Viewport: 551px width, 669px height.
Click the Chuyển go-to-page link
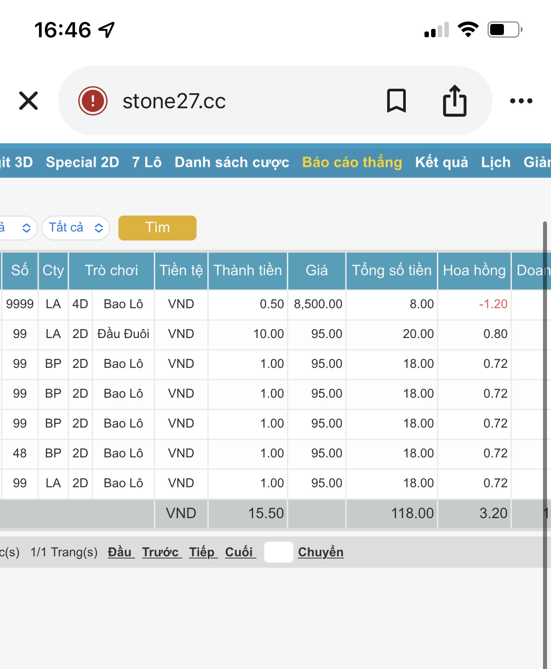(321, 552)
